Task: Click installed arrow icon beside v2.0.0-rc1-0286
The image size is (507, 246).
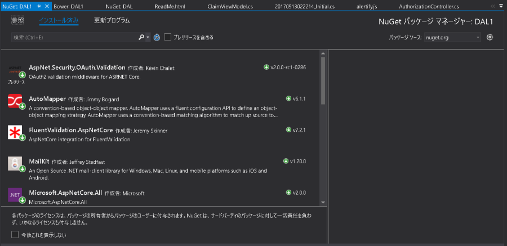Action: pos(266,67)
